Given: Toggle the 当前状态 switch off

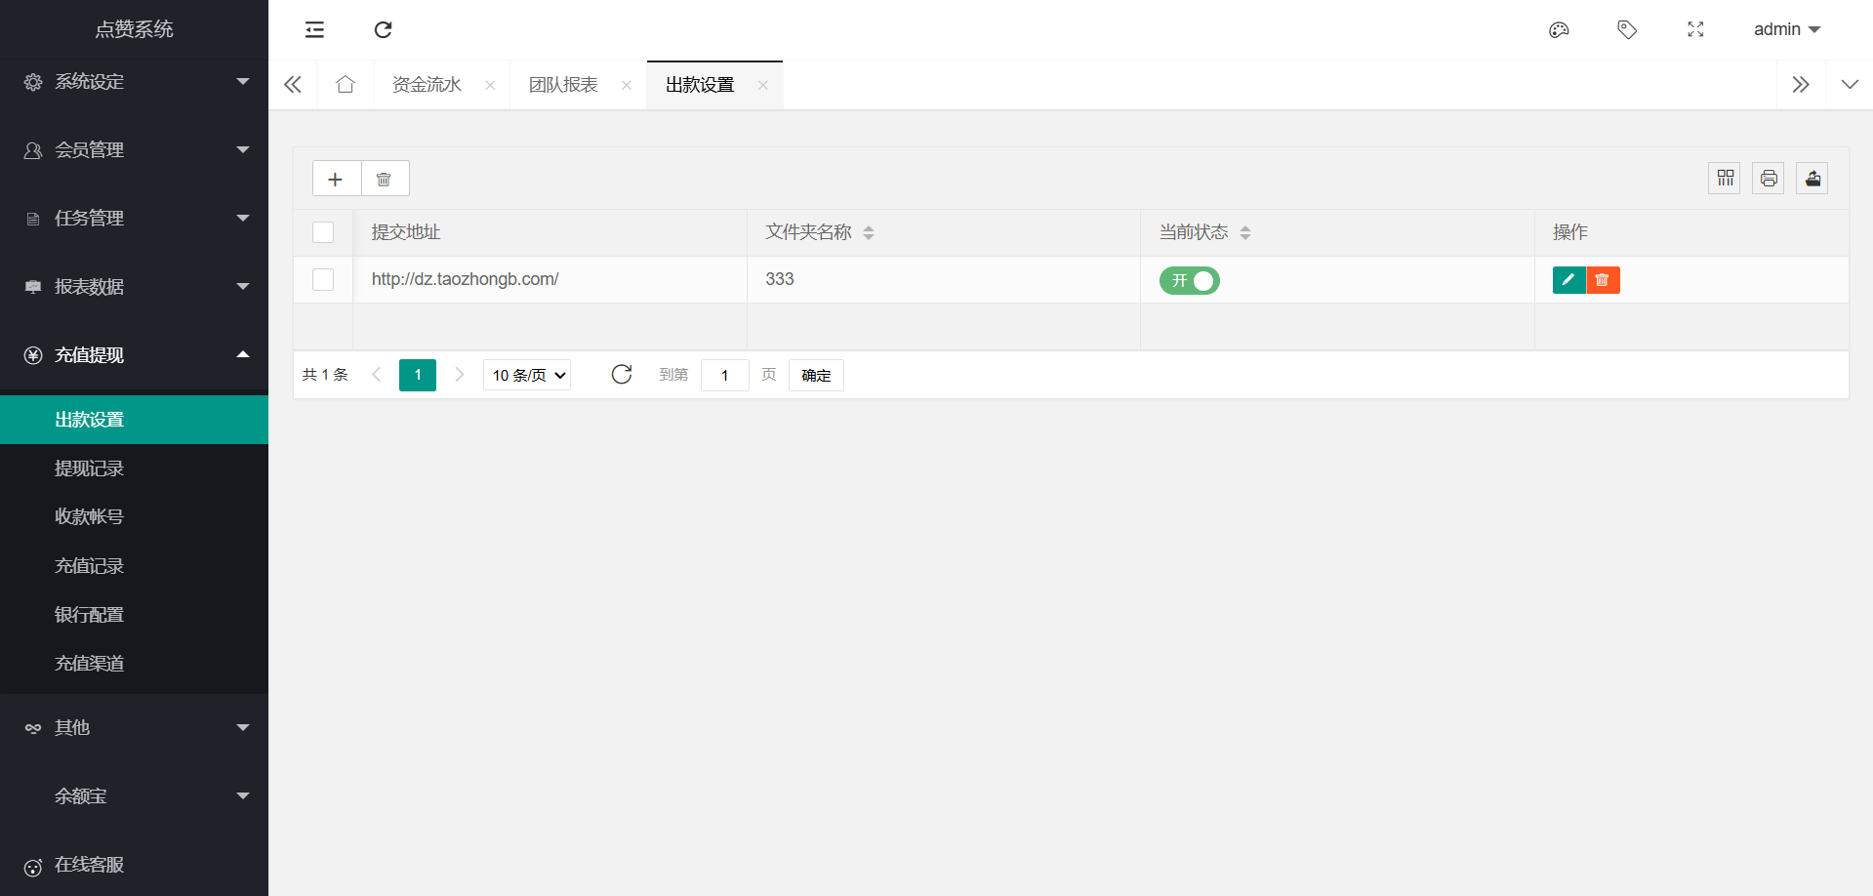Looking at the screenshot, I should click(1189, 281).
